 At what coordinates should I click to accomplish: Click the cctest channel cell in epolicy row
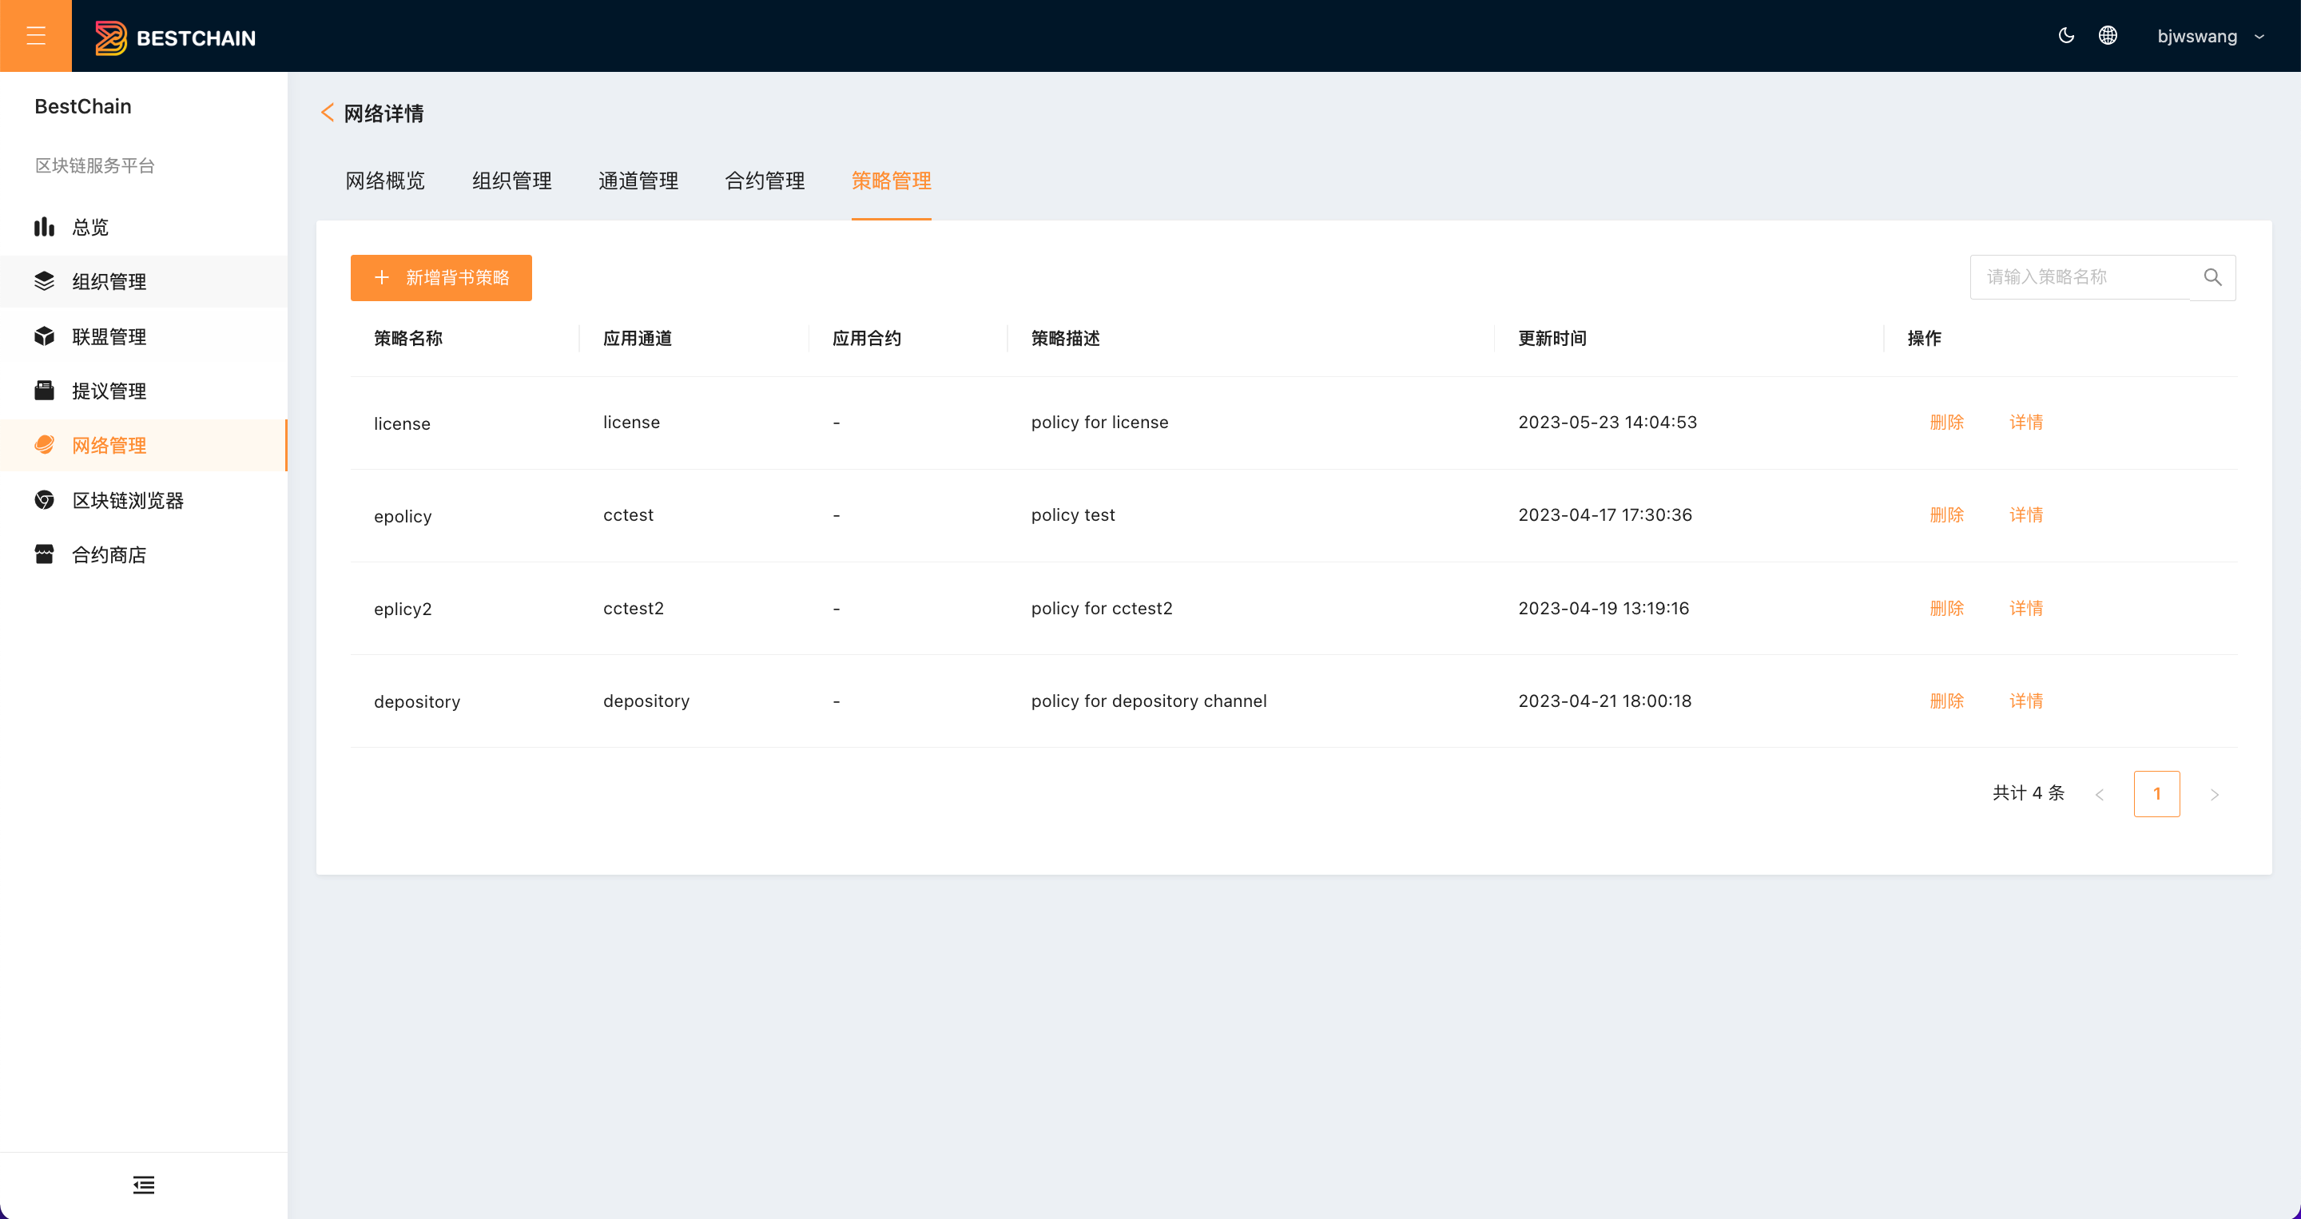click(x=628, y=515)
